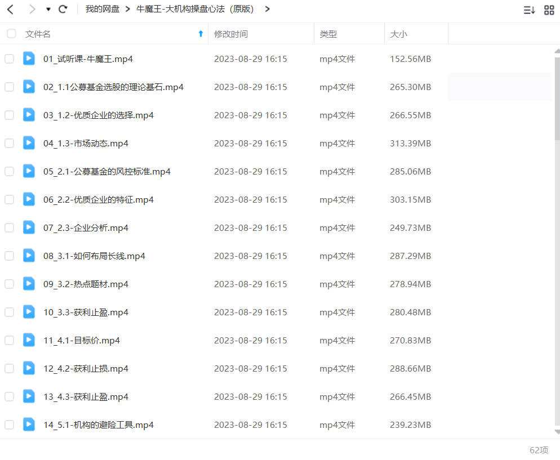Click the size value 313.39MB
Screen dimensions: 560x460
click(410, 144)
